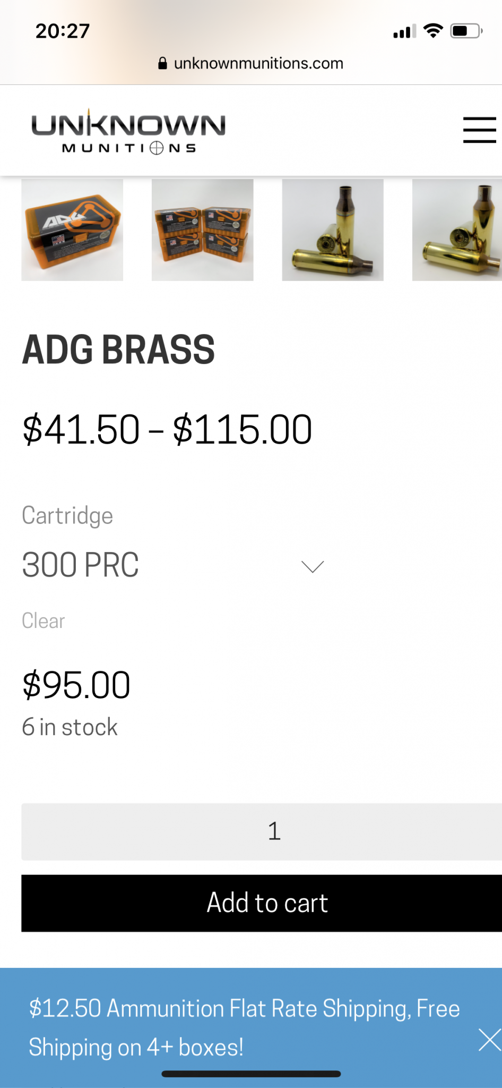View the four stacked orange boxes thumbnail

[x=203, y=230]
